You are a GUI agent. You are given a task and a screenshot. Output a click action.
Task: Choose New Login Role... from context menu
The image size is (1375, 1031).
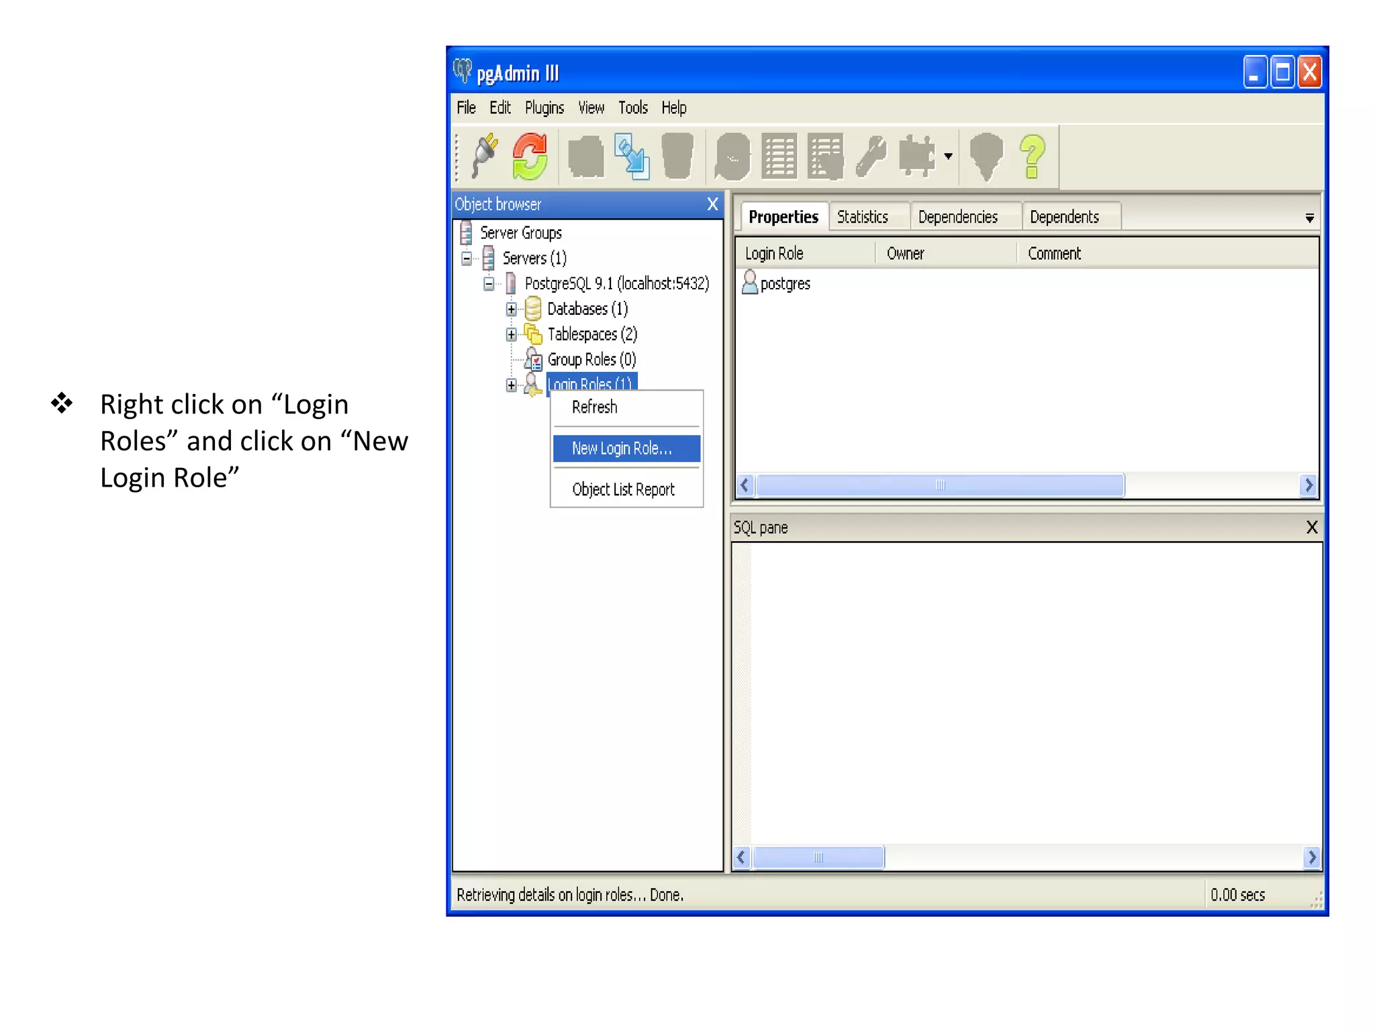click(x=626, y=448)
